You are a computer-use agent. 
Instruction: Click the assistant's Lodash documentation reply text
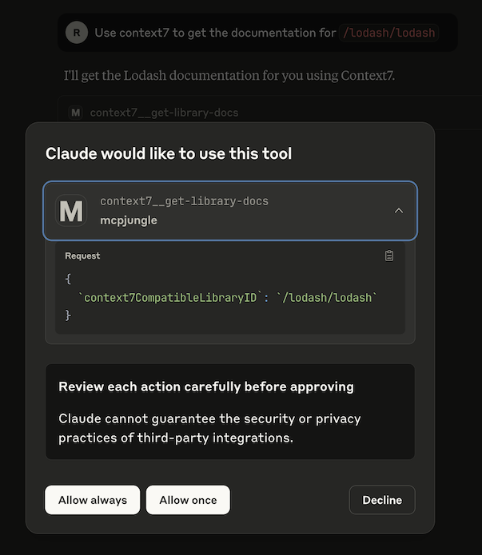[229, 76]
